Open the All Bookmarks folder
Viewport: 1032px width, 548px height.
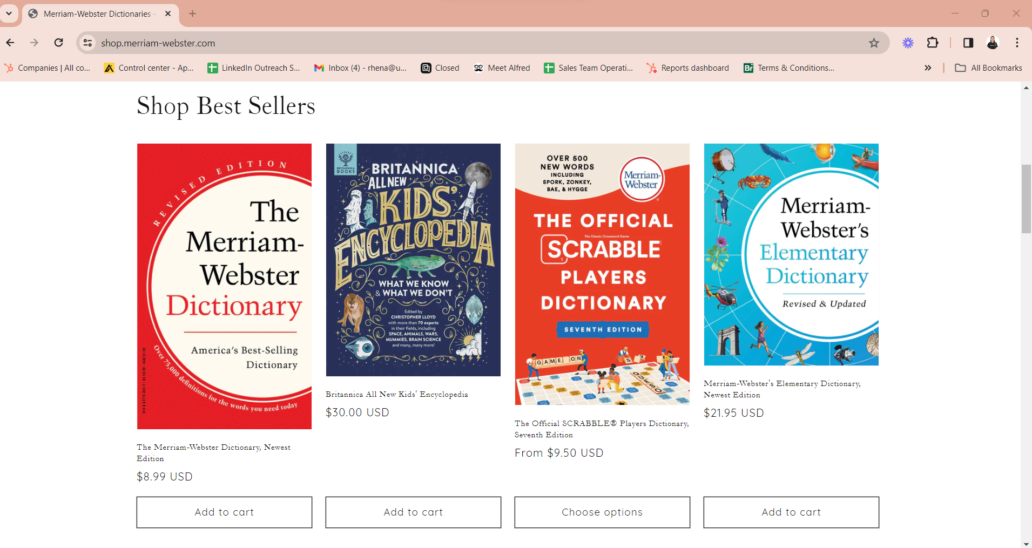pyautogui.click(x=988, y=68)
